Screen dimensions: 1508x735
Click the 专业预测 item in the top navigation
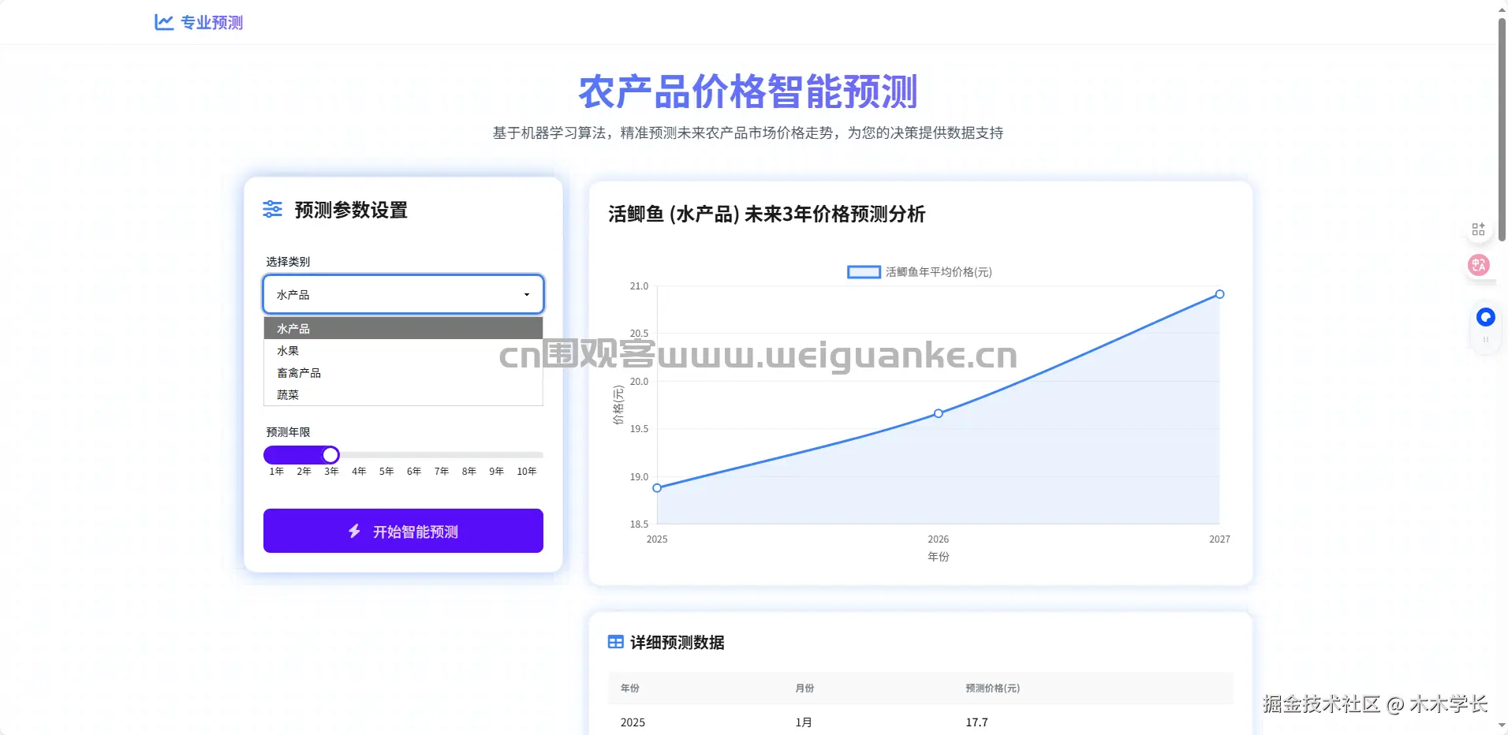click(x=211, y=22)
